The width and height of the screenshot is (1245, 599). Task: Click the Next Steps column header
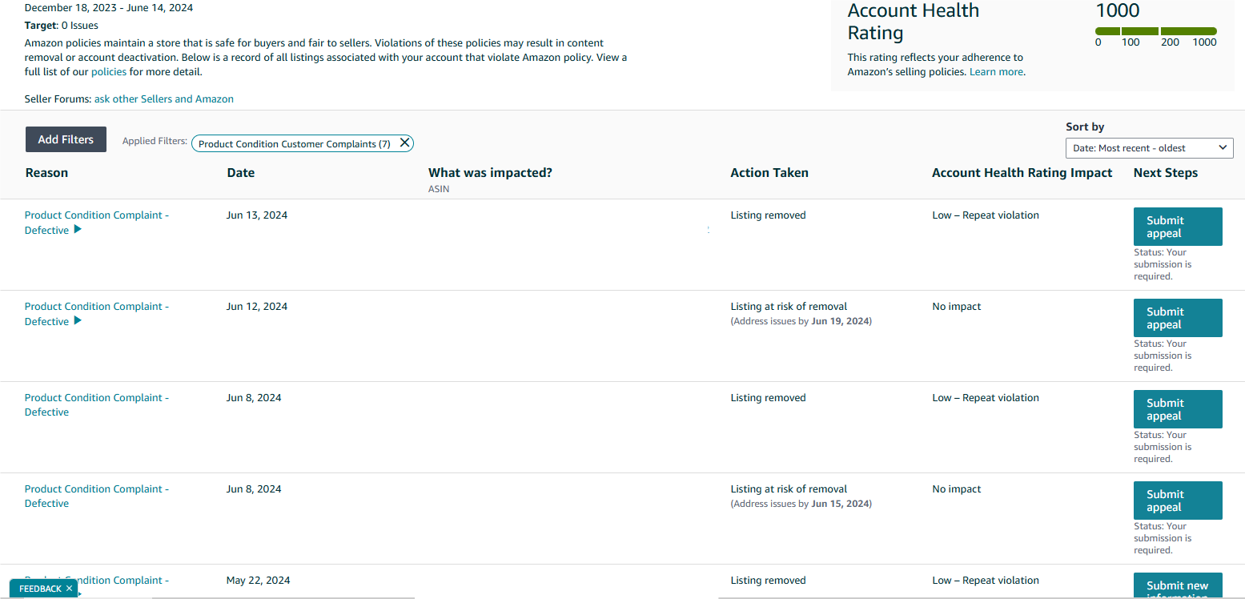[1166, 173]
